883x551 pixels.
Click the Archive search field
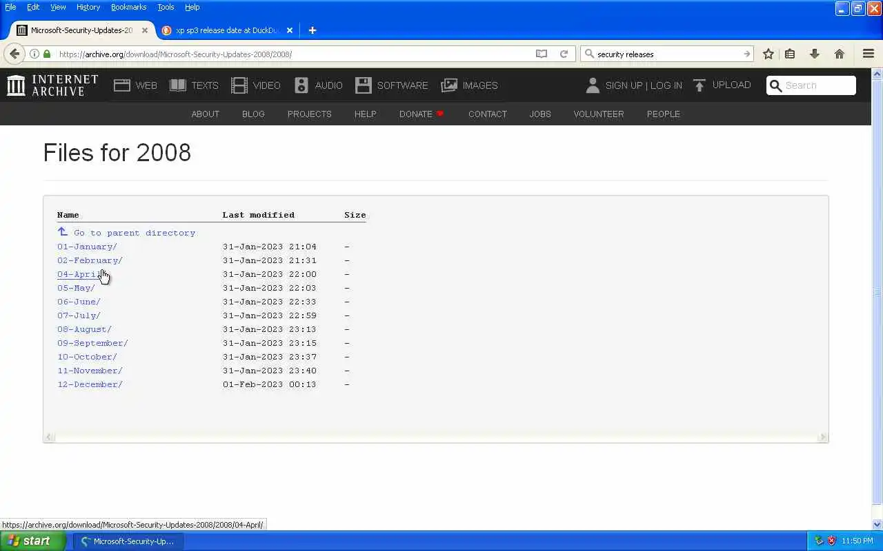point(811,85)
